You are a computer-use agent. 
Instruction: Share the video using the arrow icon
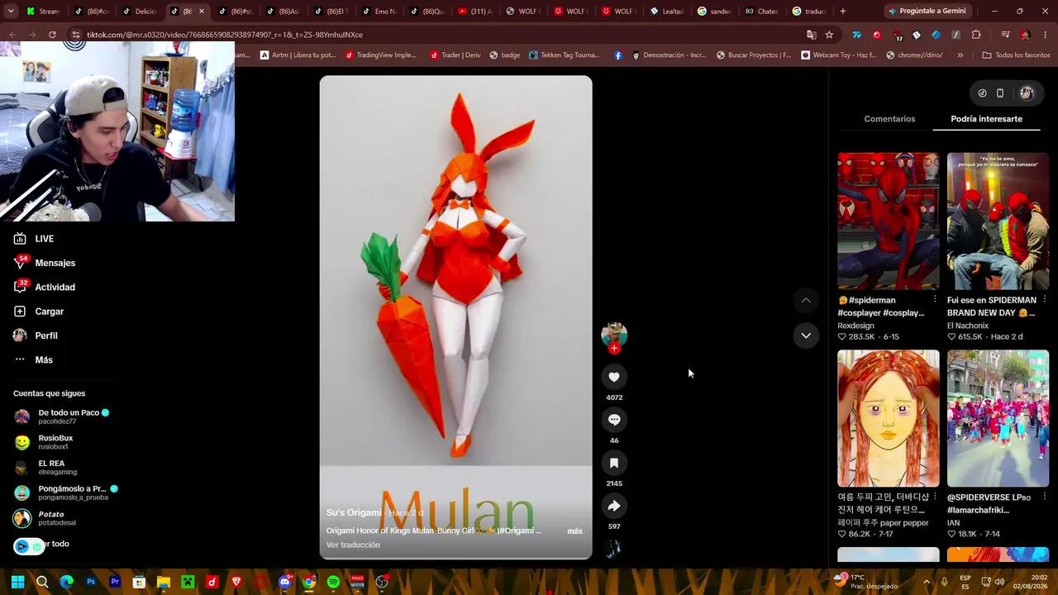(614, 506)
